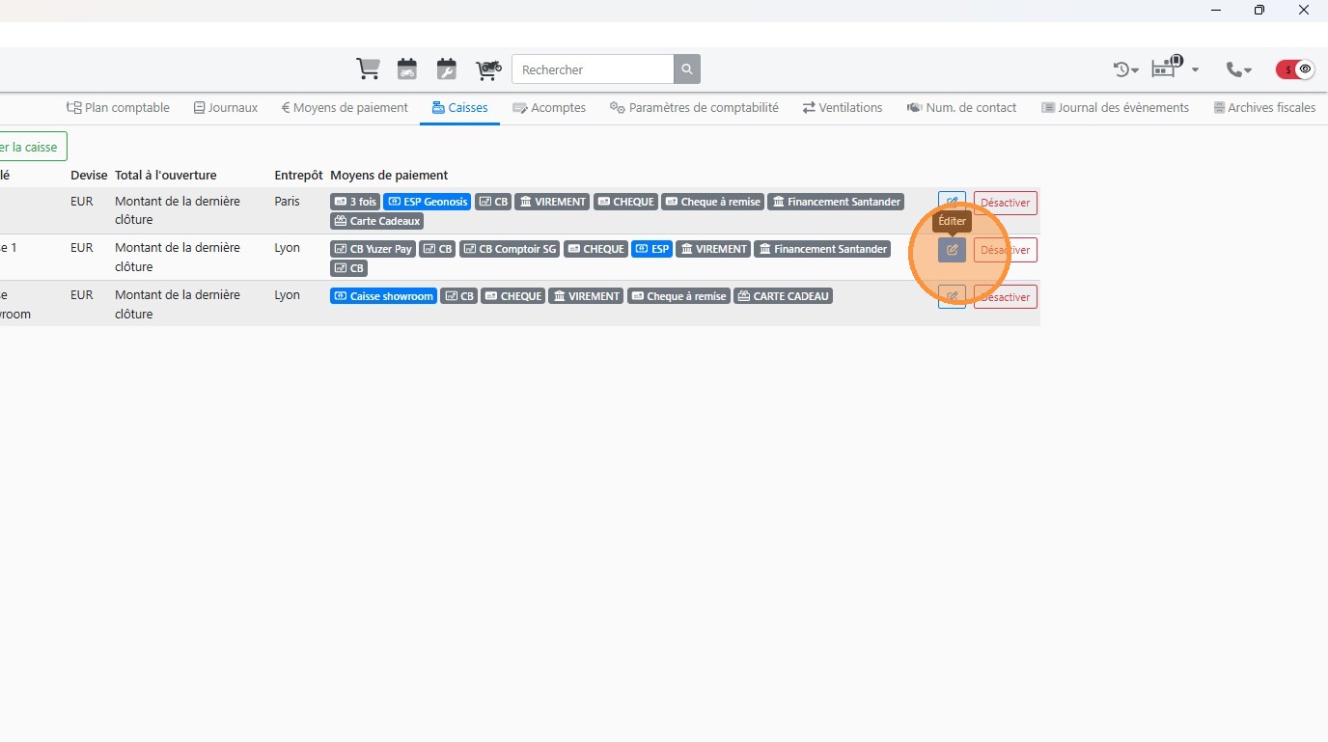Click Financement Santander badge in Paris row
The height and width of the screenshot is (742, 1328).
click(x=836, y=202)
